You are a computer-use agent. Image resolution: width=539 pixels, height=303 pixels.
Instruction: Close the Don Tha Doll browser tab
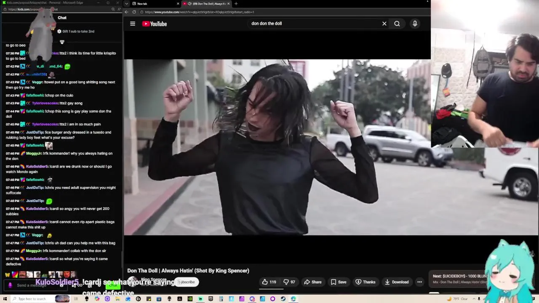pyautogui.click(x=229, y=4)
